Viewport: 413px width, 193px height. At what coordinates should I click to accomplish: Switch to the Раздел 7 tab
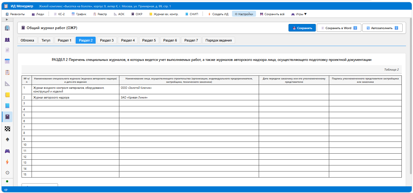(191, 40)
